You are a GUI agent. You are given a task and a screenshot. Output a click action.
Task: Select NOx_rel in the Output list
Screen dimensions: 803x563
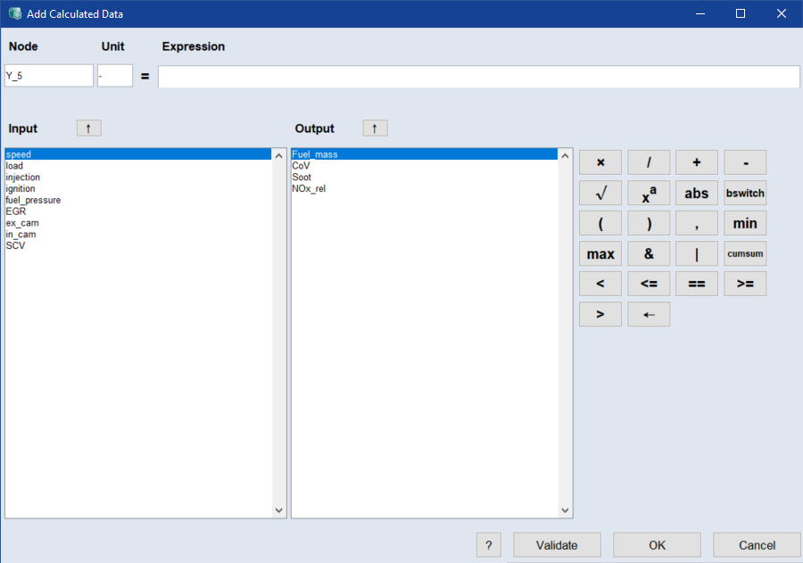309,189
